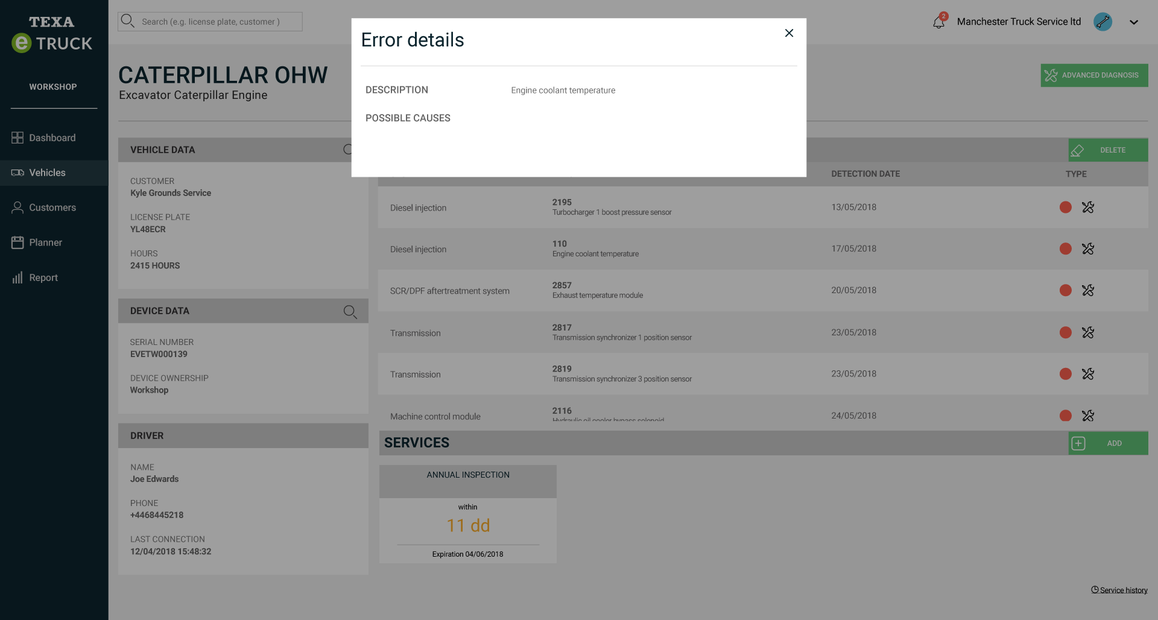Click red status dot for error 2857
This screenshot has height=620, width=1158.
[1066, 290]
